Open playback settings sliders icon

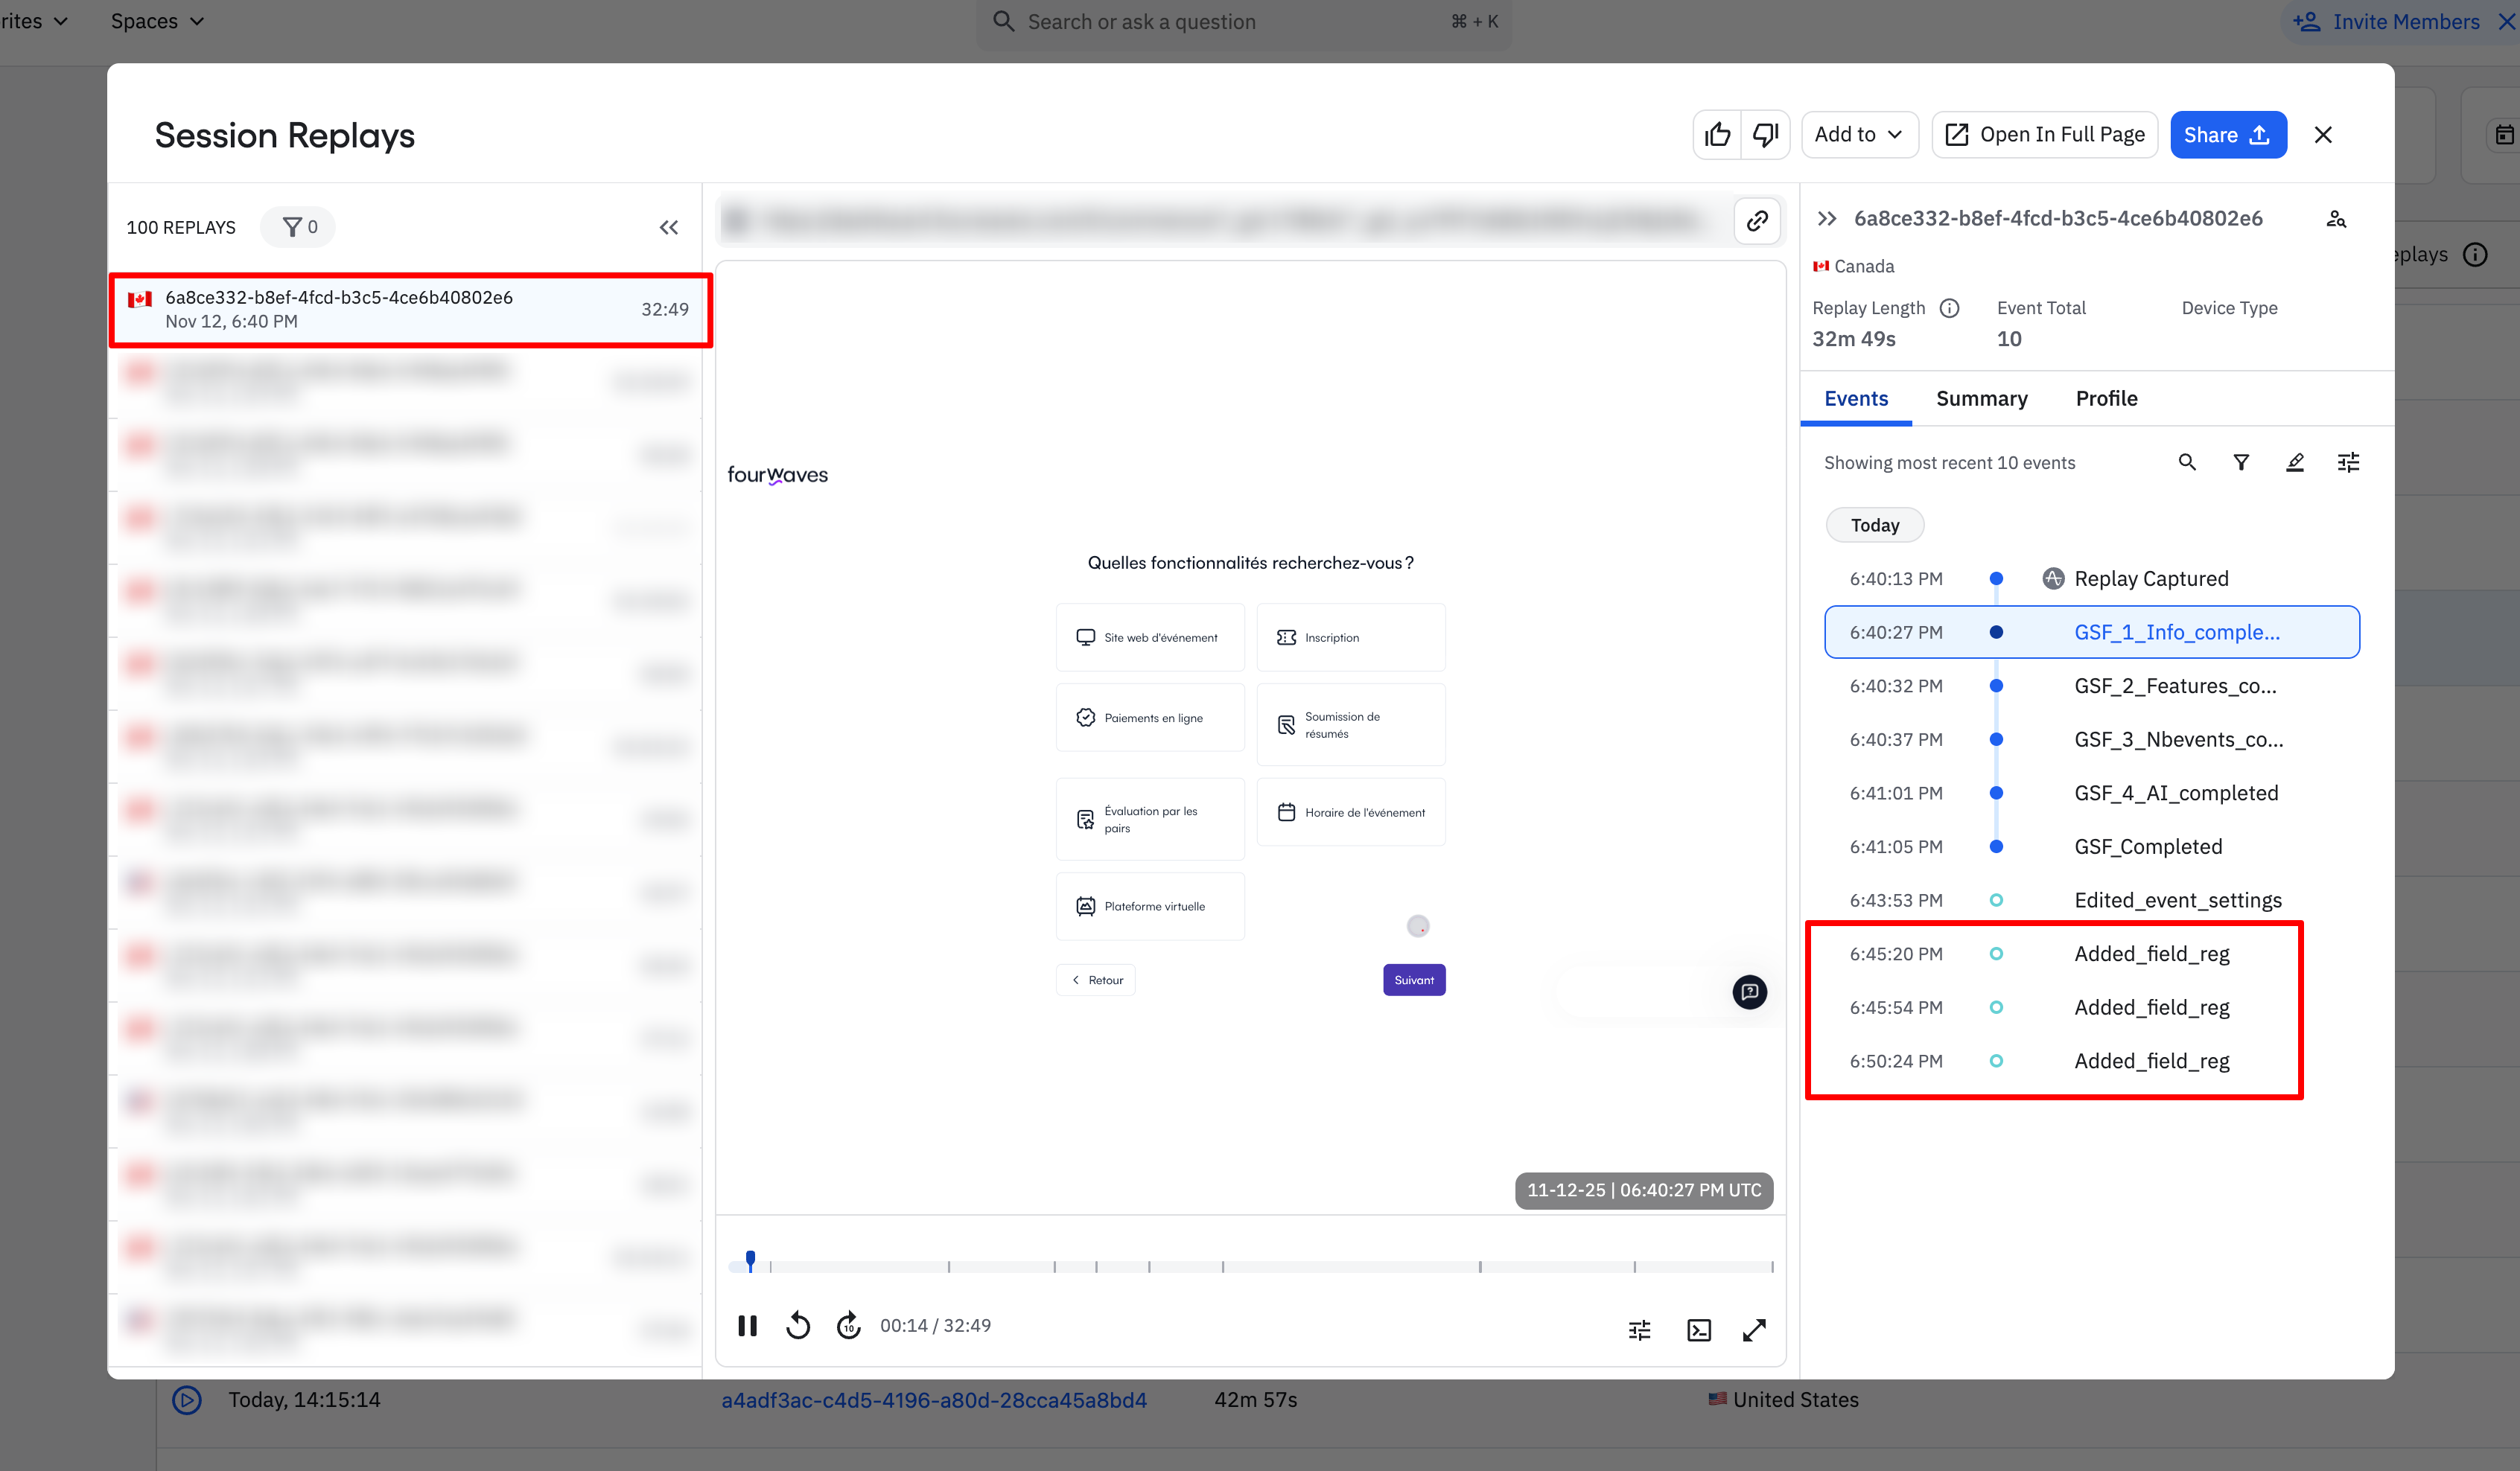click(1640, 1330)
